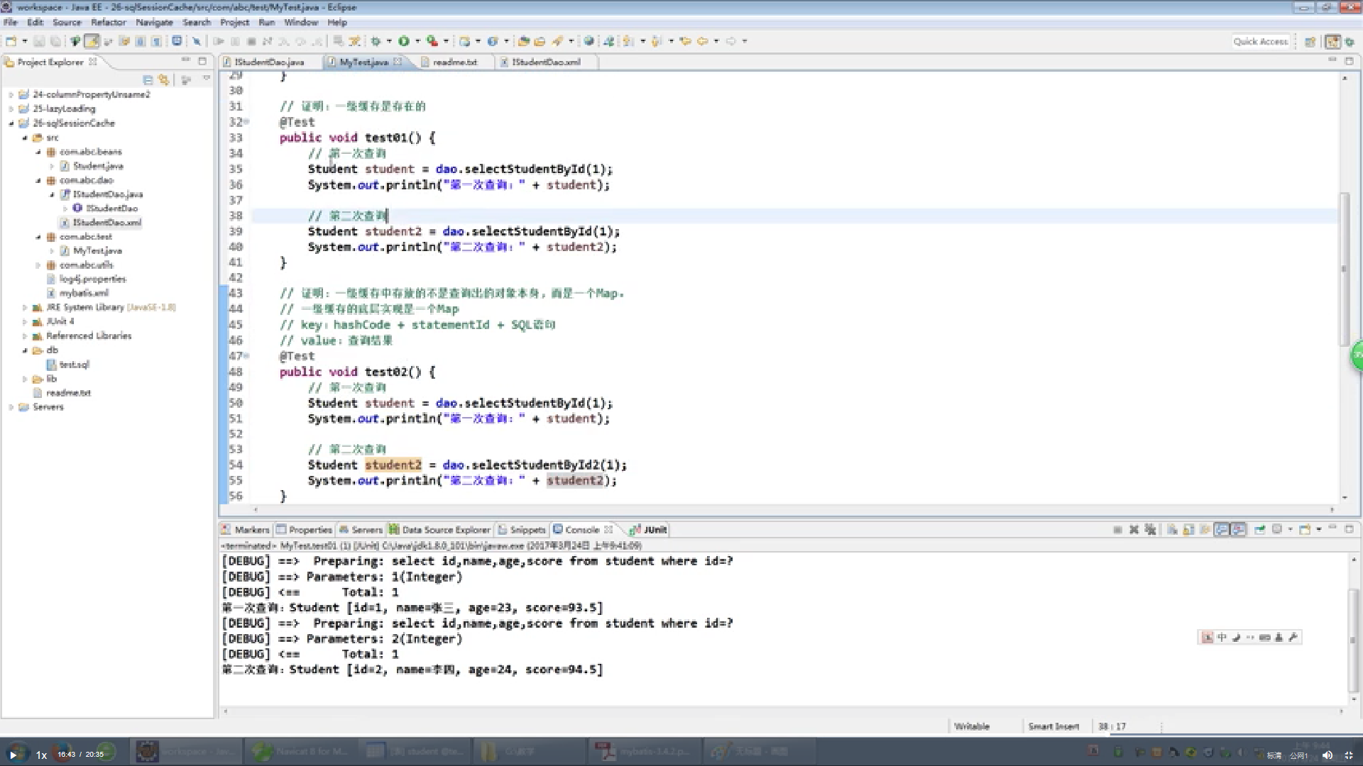Toggle Show Console on Standard Error change
This screenshot has height=766, width=1363.
[1239, 530]
